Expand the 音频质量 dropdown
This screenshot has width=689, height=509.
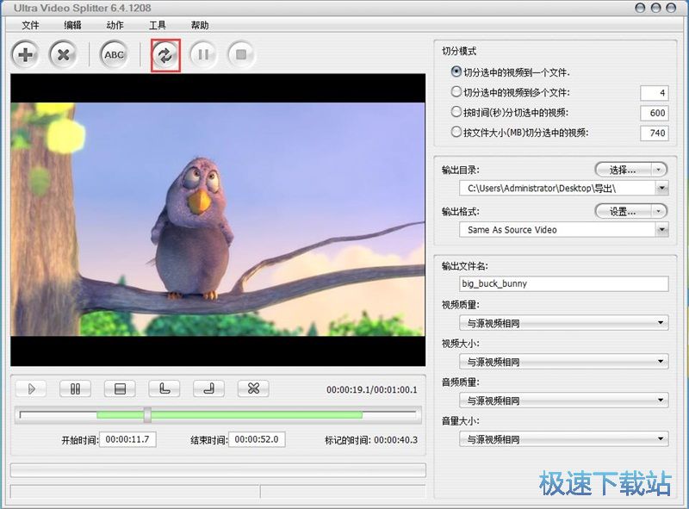pyautogui.click(x=661, y=400)
